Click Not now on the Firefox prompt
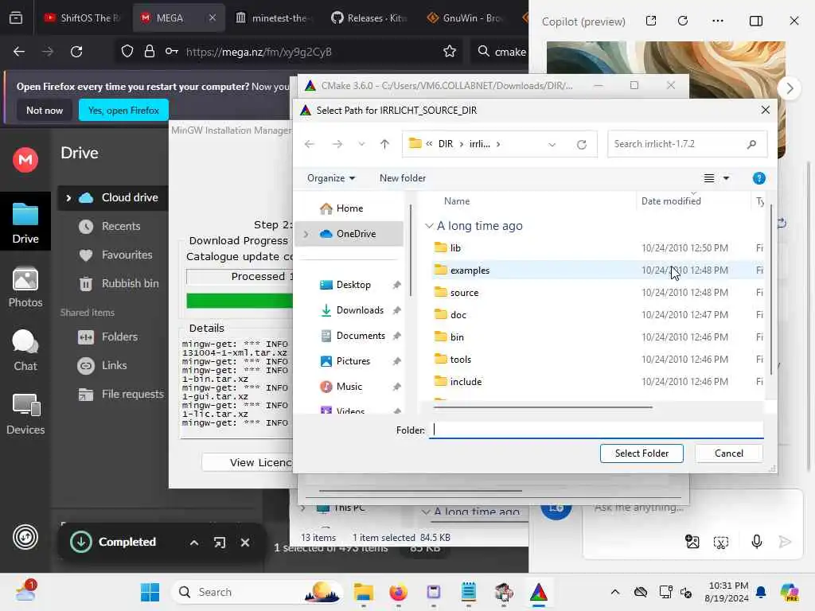The height and width of the screenshot is (611, 815). (x=45, y=110)
